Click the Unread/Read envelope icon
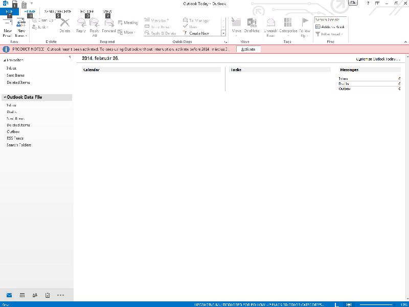Image resolution: width=409 pixels, height=307 pixels. (x=271, y=23)
